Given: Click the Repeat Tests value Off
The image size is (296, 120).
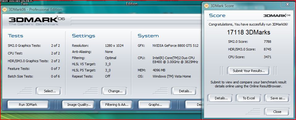Looking at the screenshot, I should coord(108,76).
